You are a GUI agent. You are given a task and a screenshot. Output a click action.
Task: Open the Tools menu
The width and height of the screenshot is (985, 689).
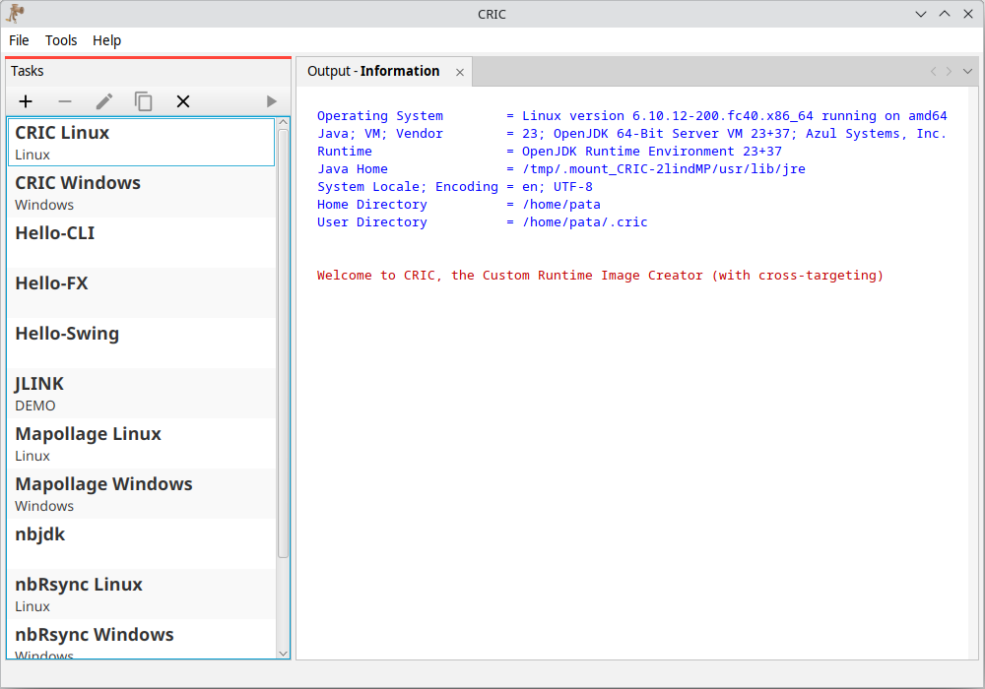coord(61,40)
